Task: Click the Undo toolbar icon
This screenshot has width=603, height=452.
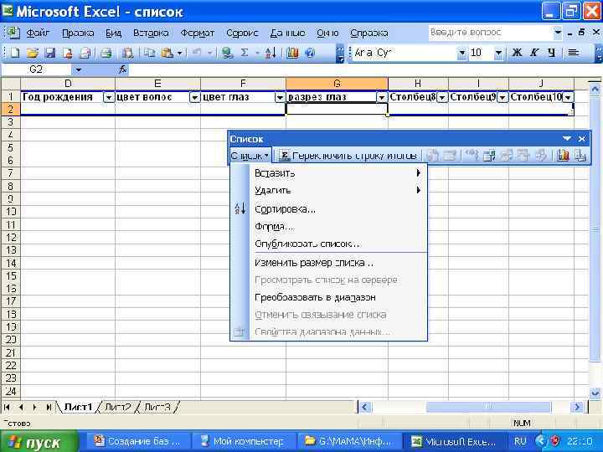Action: pyautogui.click(x=197, y=53)
